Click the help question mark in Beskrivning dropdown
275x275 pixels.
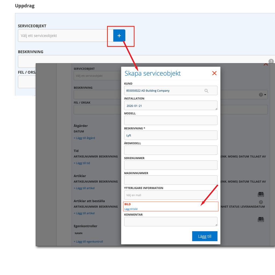(x=260, y=95)
